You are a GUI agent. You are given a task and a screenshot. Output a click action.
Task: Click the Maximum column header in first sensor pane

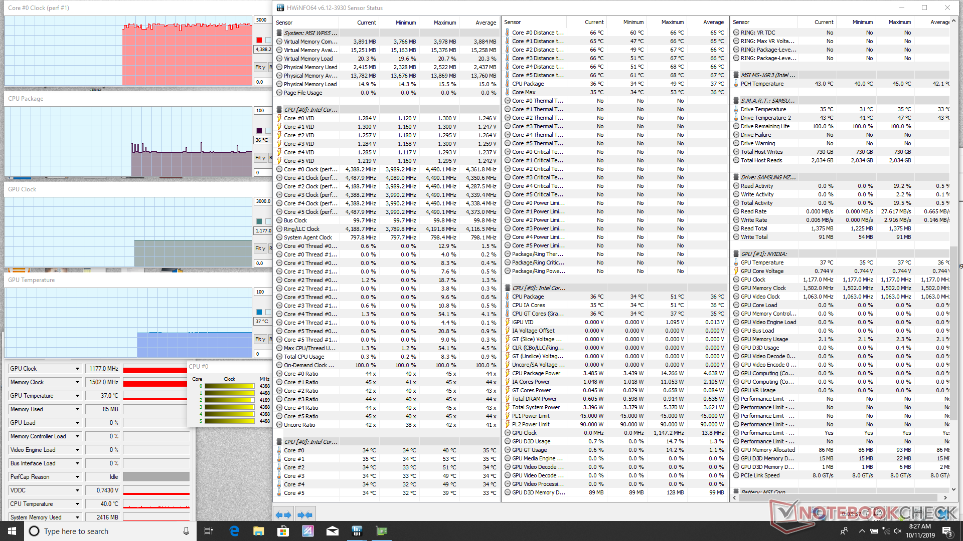439,23
